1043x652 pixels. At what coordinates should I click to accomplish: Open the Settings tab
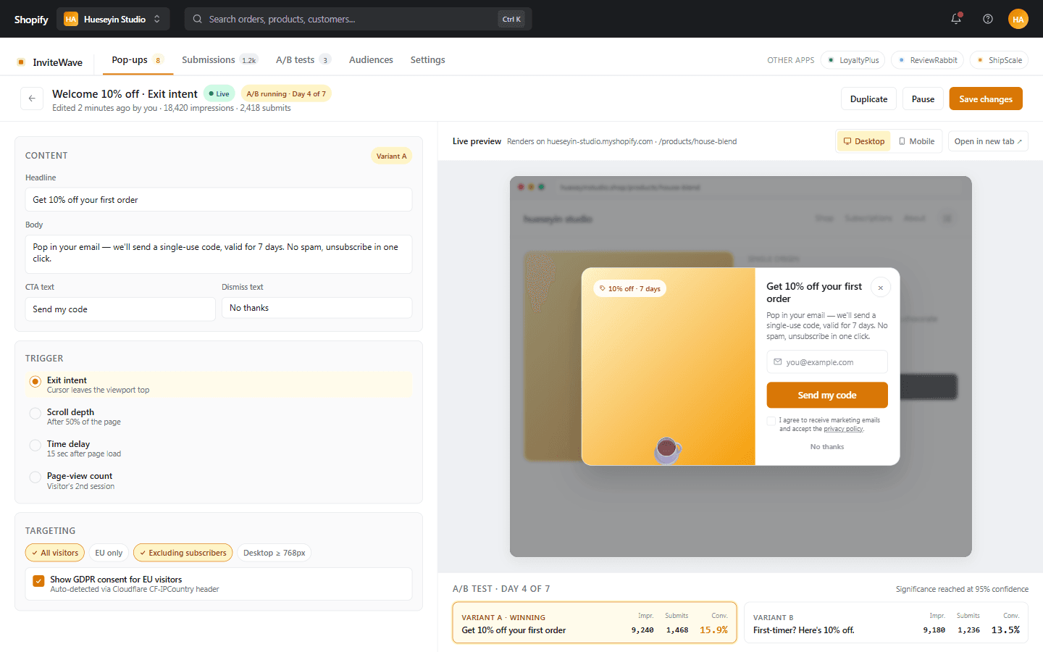pos(427,60)
